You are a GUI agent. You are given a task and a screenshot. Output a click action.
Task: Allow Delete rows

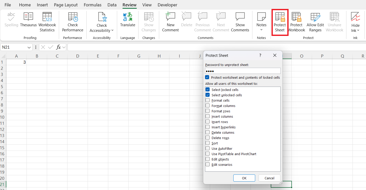coord(208,138)
